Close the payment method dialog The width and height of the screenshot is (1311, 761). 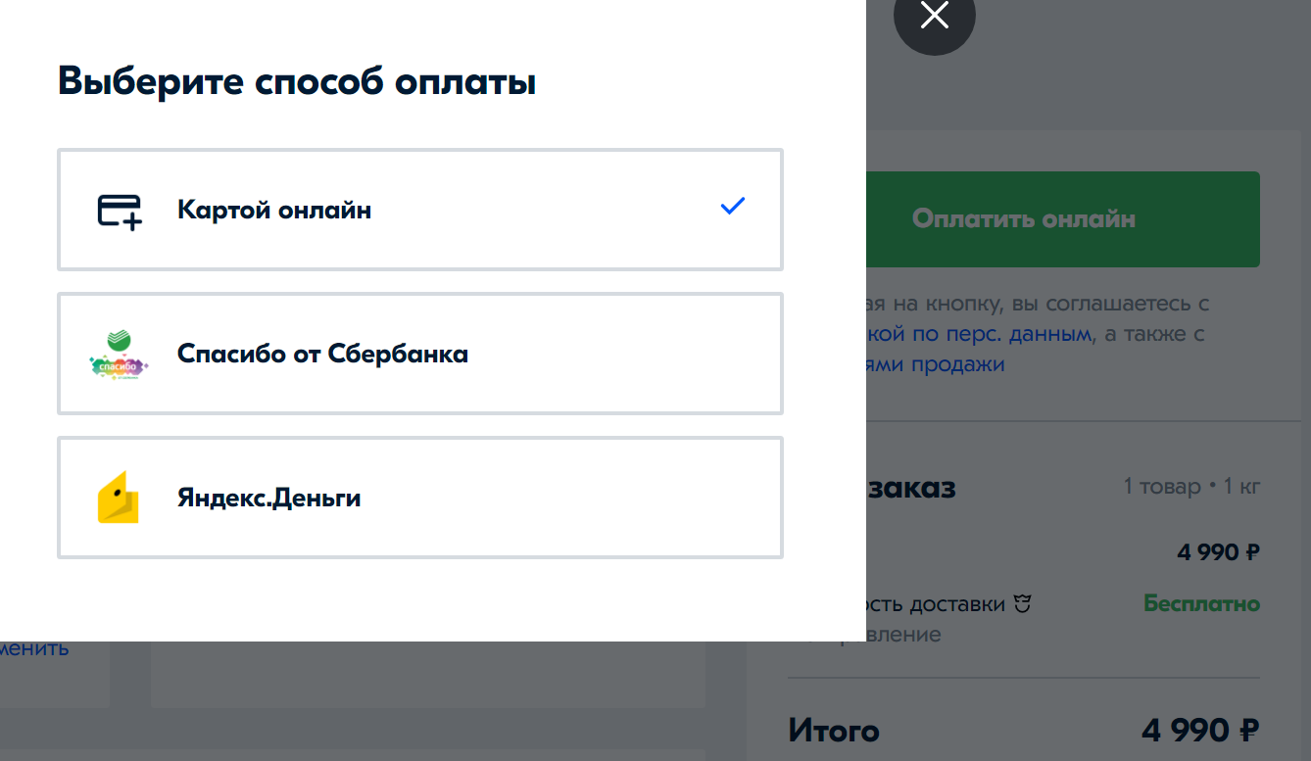[935, 17]
